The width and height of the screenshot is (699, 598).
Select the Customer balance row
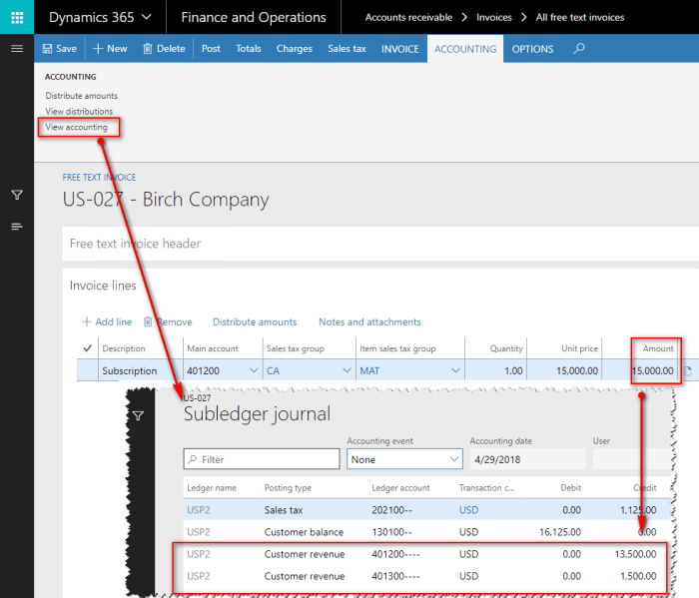(426, 532)
